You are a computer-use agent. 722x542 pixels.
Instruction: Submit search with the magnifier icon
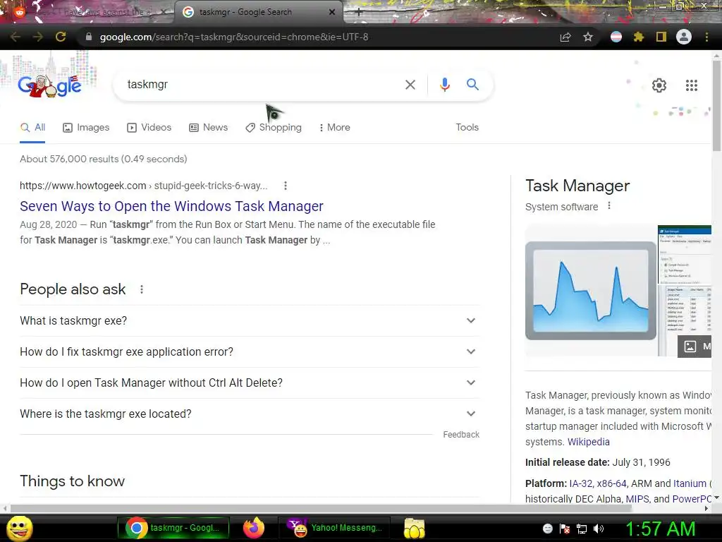point(472,85)
